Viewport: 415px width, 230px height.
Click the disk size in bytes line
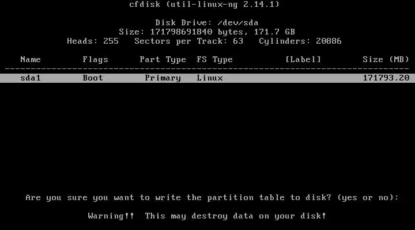point(207,32)
